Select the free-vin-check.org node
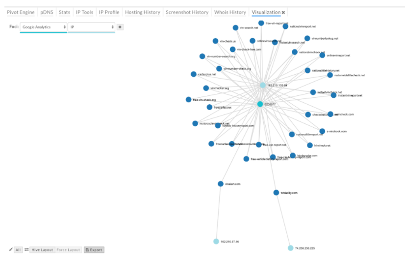Screen dimensions: 405x271 click(x=189, y=99)
